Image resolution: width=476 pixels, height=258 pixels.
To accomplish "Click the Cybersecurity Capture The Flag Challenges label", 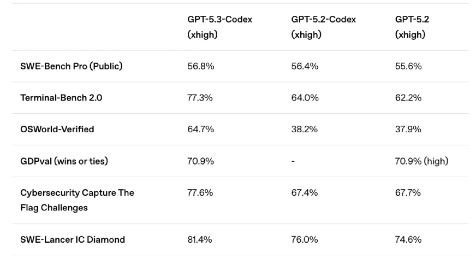I will click(x=77, y=200).
